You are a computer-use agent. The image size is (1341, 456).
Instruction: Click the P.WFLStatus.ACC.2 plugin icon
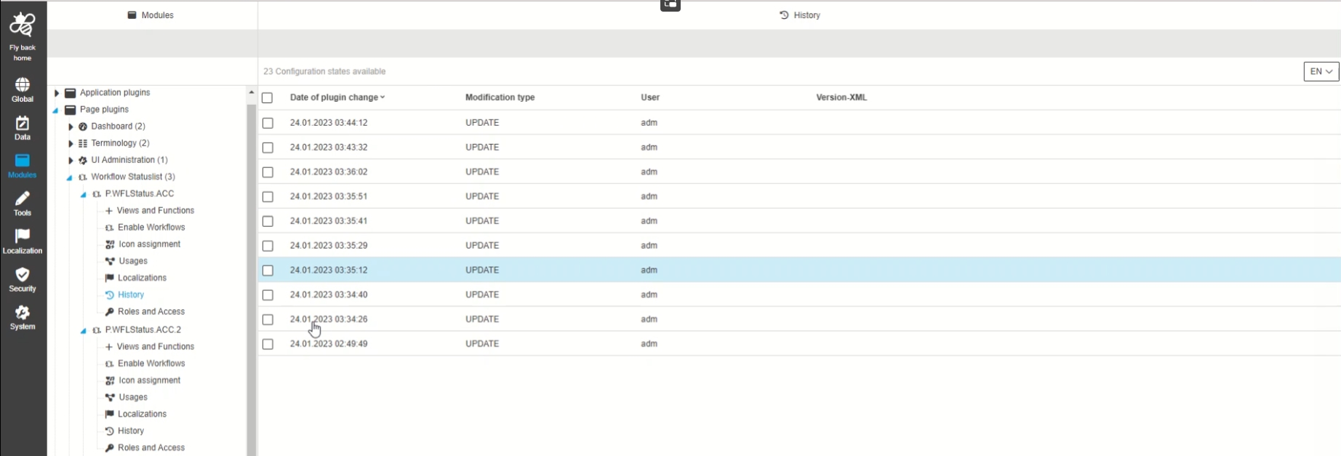coord(97,330)
